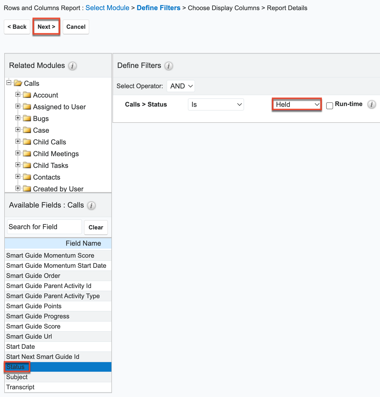Navigate to Select Module breadcrumb link

tap(107, 8)
